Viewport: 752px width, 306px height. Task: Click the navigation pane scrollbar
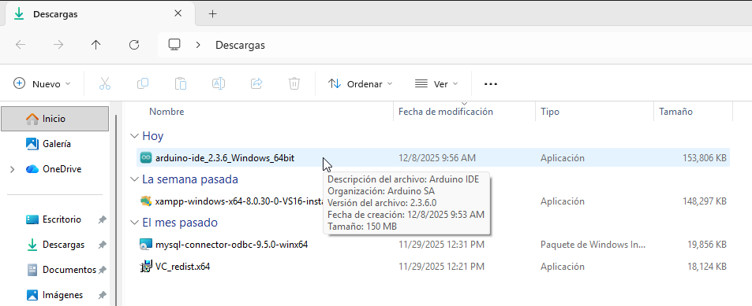tap(115, 210)
